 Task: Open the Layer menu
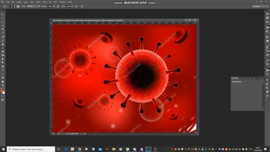tap(25, 2)
